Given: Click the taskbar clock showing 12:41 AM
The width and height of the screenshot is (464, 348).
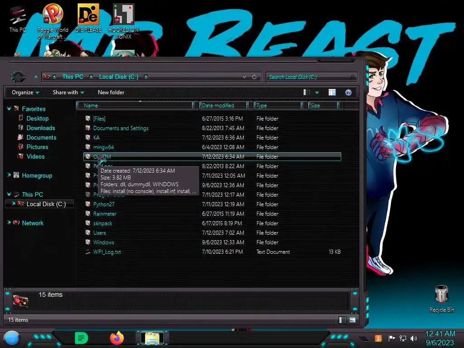Looking at the screenshot, I should tap(440, 338).
